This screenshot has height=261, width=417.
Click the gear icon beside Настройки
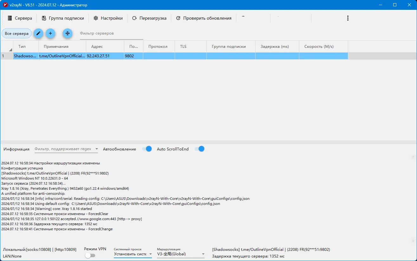coord(96,18)
